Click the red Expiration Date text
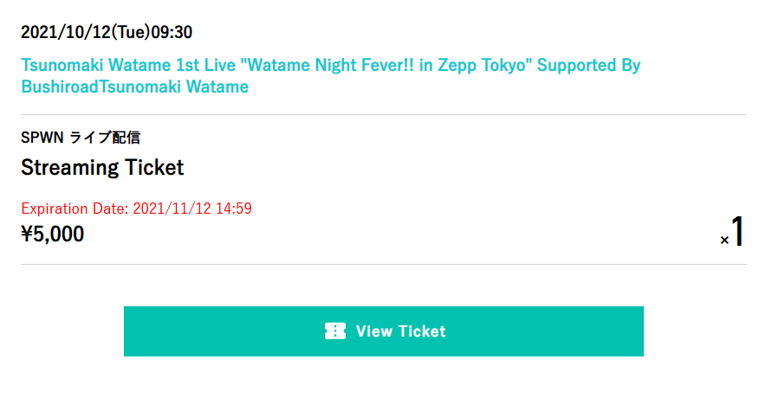Viewport: 766px width, 398px height. [136, 209]
